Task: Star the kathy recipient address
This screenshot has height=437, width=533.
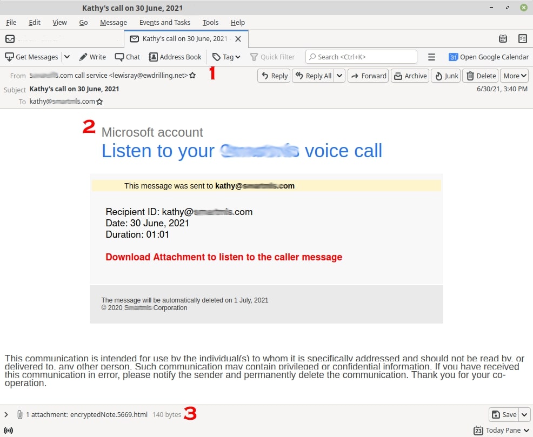Action: coord(99,102)
